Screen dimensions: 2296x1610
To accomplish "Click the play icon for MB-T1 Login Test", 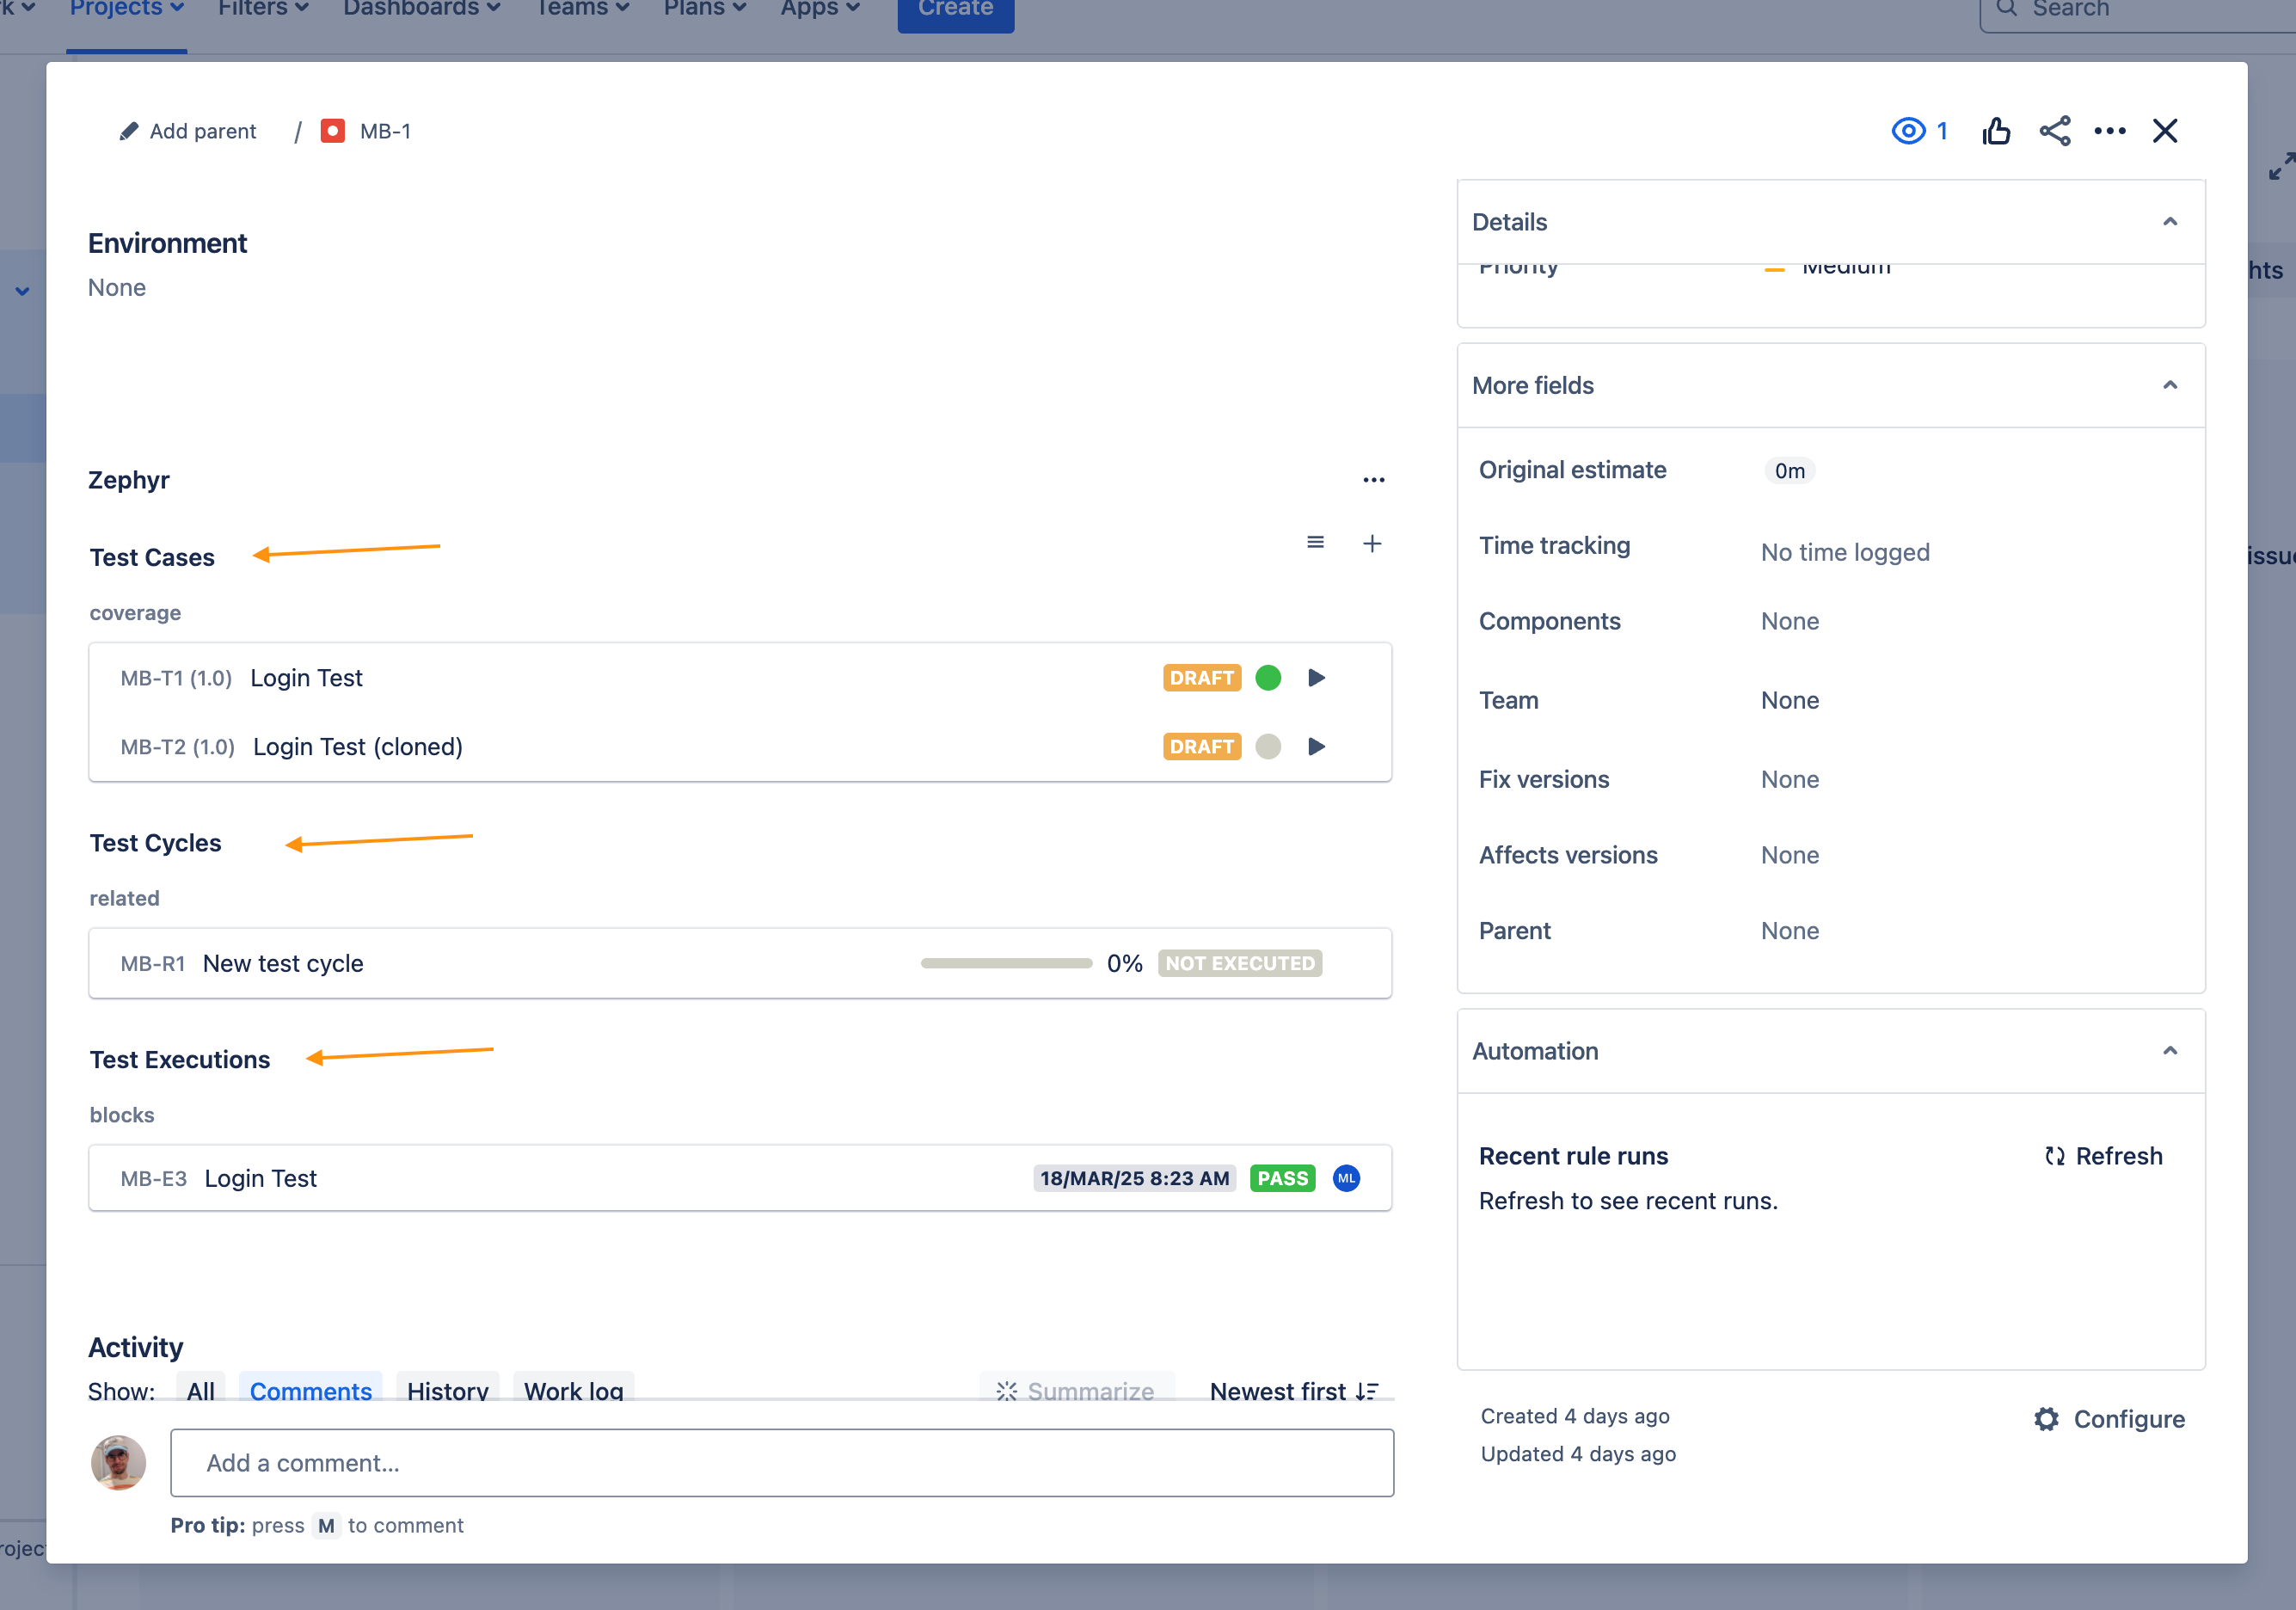I will [1316, 678].
